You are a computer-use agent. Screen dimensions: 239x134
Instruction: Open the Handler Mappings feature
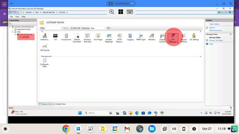tap(109, 38)
